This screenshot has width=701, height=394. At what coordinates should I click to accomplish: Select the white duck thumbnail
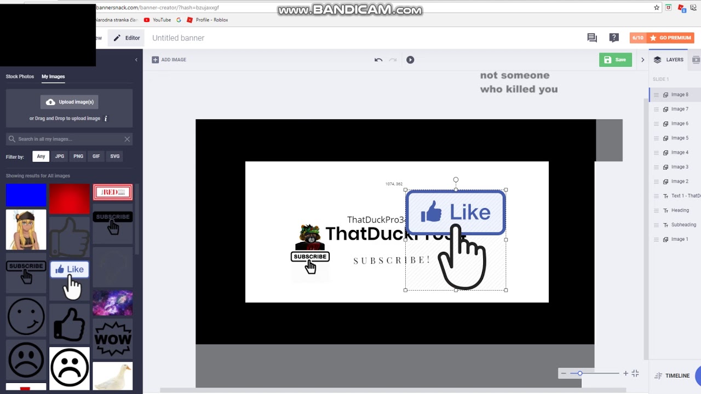(113, 376)
